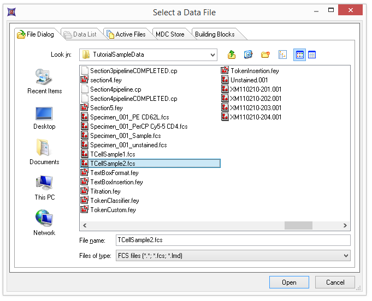The image size is (372, 301).
Task: Open the folder tree view icon
Action: pos(282,55)
